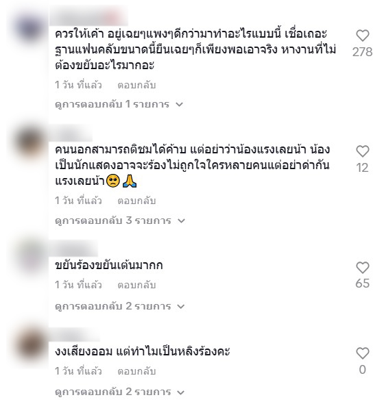
Task: Reply to the first comment
Action: click(136, 85)
